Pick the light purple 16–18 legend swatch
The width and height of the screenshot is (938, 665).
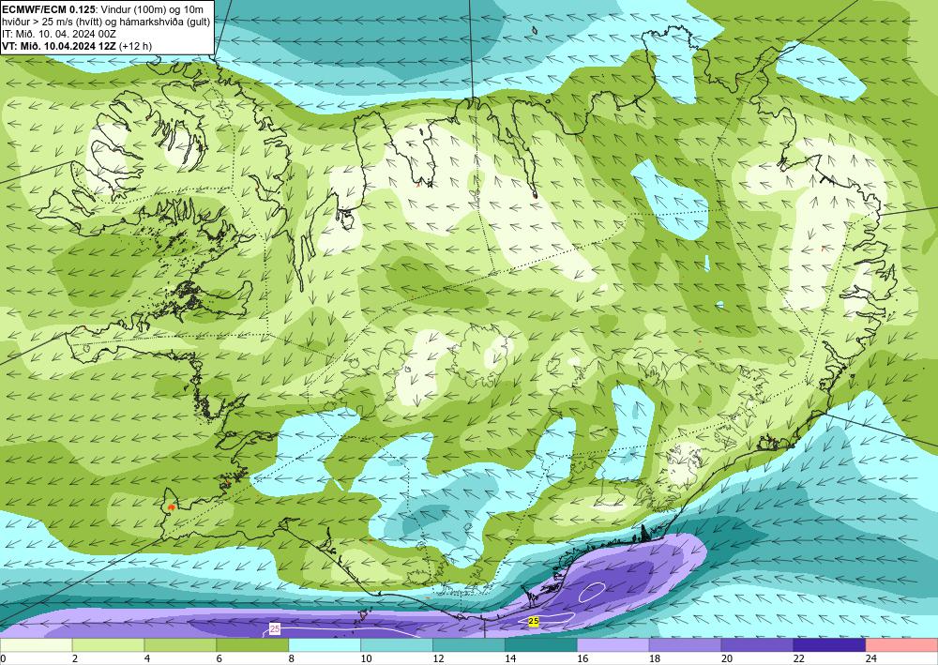click(613, 644)
